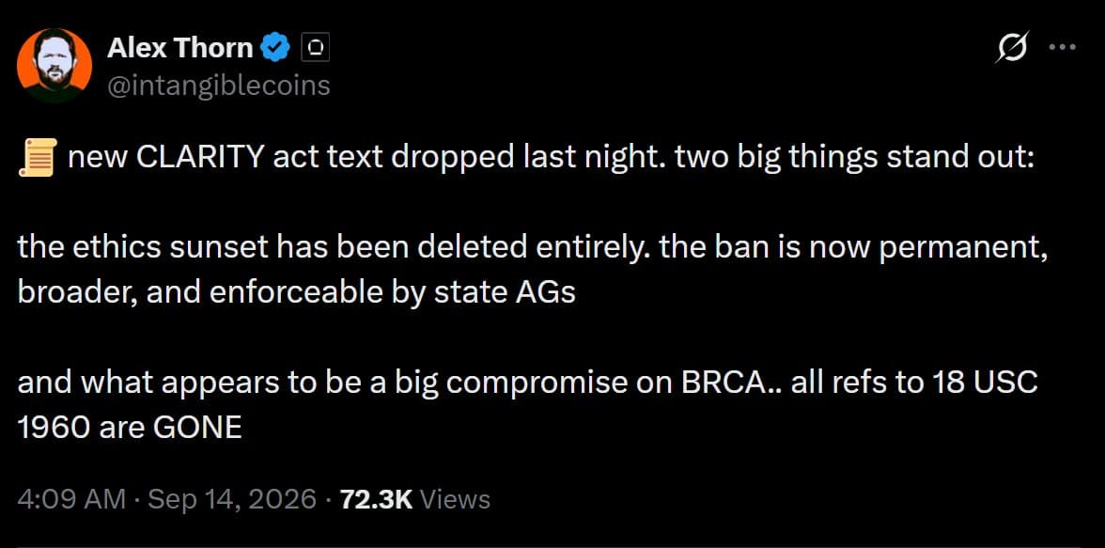Click the square affiliation badge beside checkmark

click(x=315, y=48)
